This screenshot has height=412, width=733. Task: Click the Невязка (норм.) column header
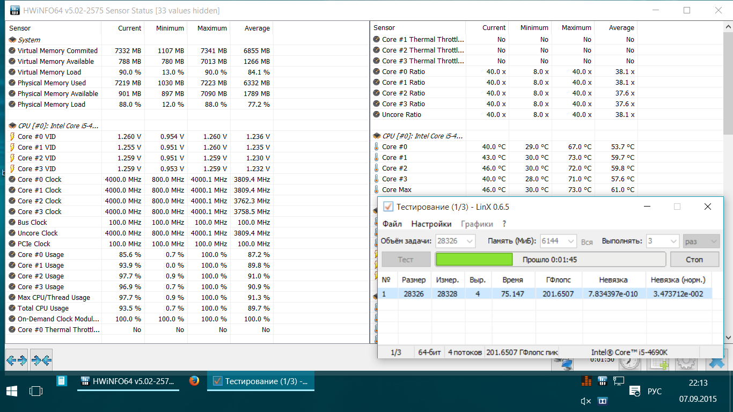point(678,279)
